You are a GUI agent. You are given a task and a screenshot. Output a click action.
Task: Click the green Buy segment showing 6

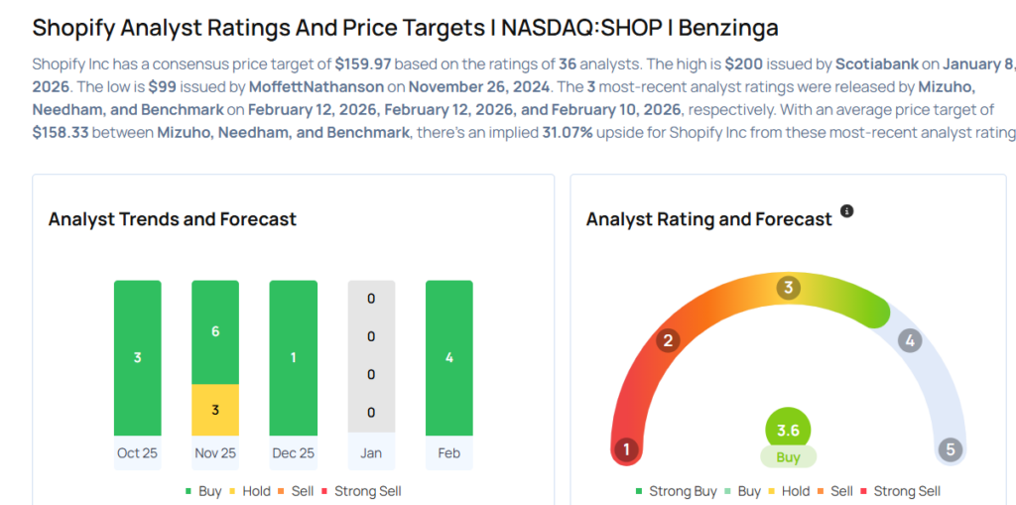coord(215,332)
